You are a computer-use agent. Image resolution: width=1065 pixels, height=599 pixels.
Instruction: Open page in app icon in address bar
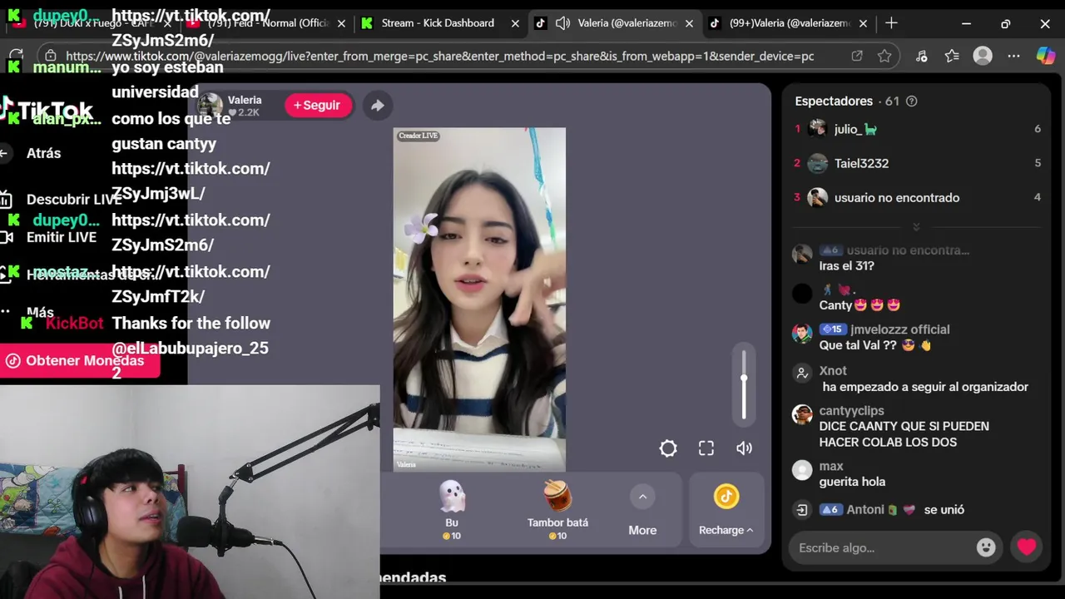tap(857, 57)
